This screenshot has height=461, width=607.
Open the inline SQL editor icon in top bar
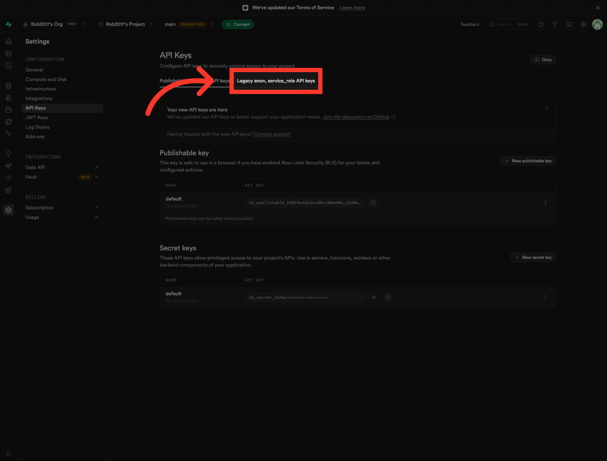pyautogui.click(x=569, y=24)
